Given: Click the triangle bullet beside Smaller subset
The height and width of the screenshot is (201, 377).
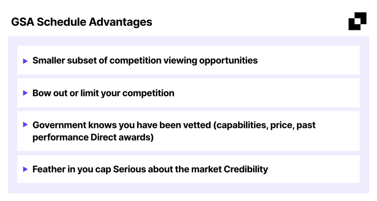Looking at the screenshot, I should pyautogui.click(x=25, y=61).
